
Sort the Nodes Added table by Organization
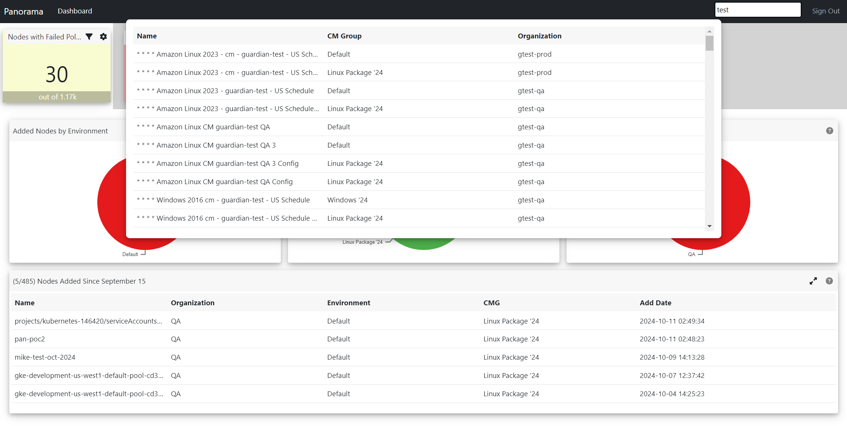coord(192,303)
